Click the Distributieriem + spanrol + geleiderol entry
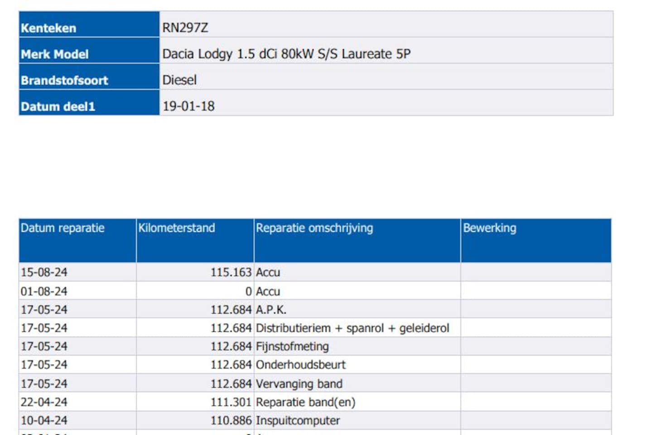This screenshot has height=435, width=646. pos(352,328)
